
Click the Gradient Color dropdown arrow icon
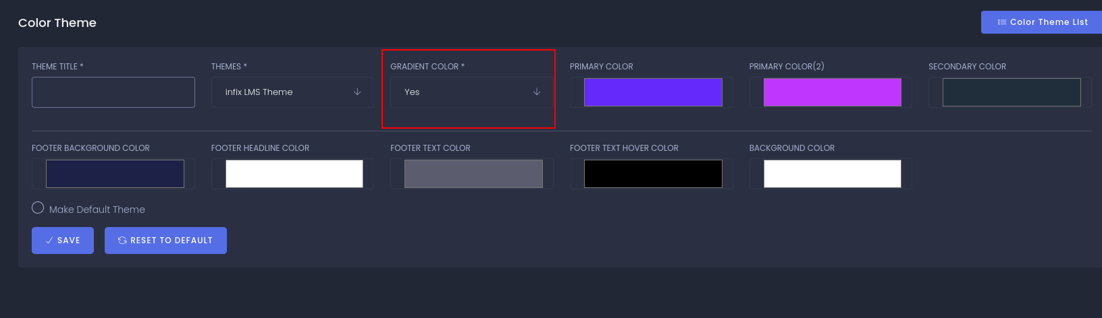click(537, 92)
